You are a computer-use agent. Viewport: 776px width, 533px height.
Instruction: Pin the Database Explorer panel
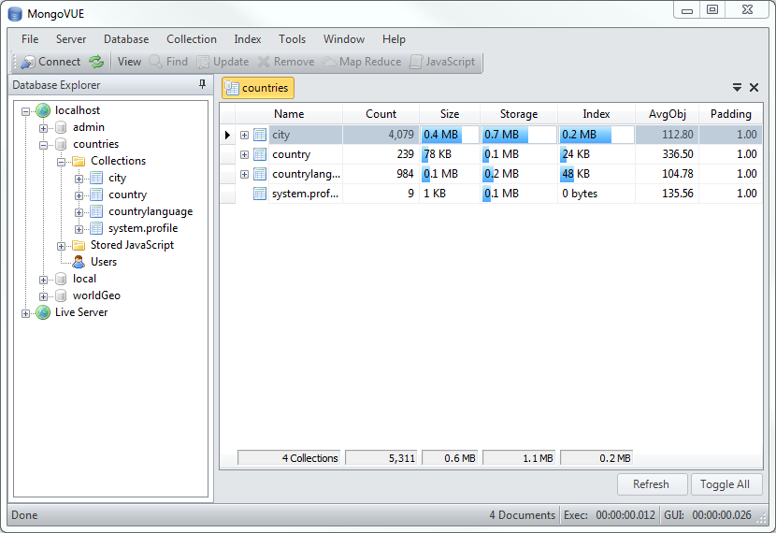point(202,85)
